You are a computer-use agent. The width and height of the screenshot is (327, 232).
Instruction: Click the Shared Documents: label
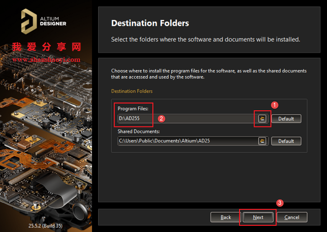138,131
